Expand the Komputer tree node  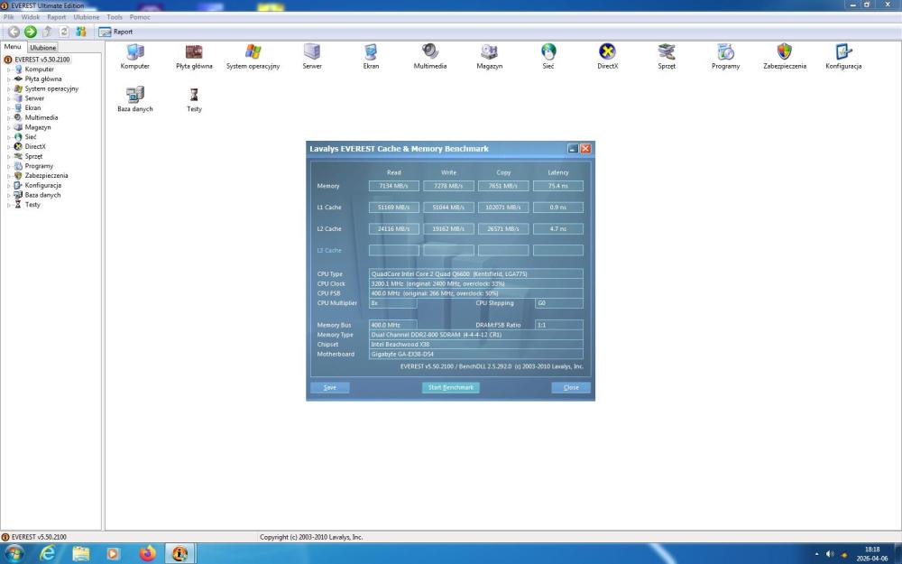(9, 69)
